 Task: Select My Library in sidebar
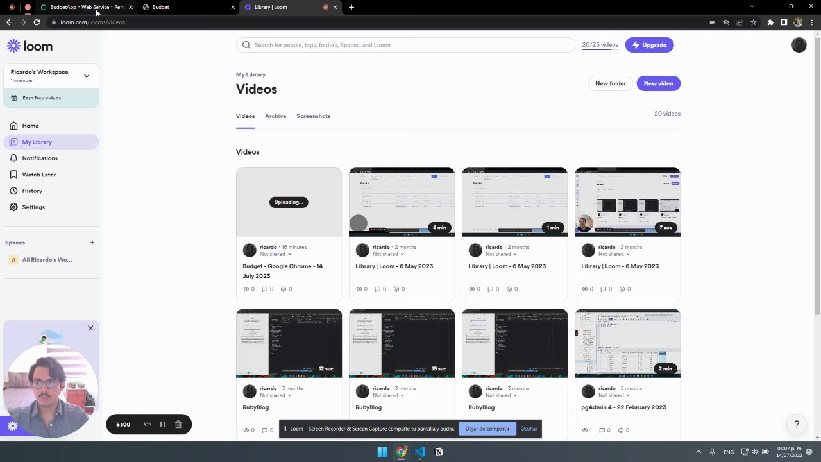[51, 142]
